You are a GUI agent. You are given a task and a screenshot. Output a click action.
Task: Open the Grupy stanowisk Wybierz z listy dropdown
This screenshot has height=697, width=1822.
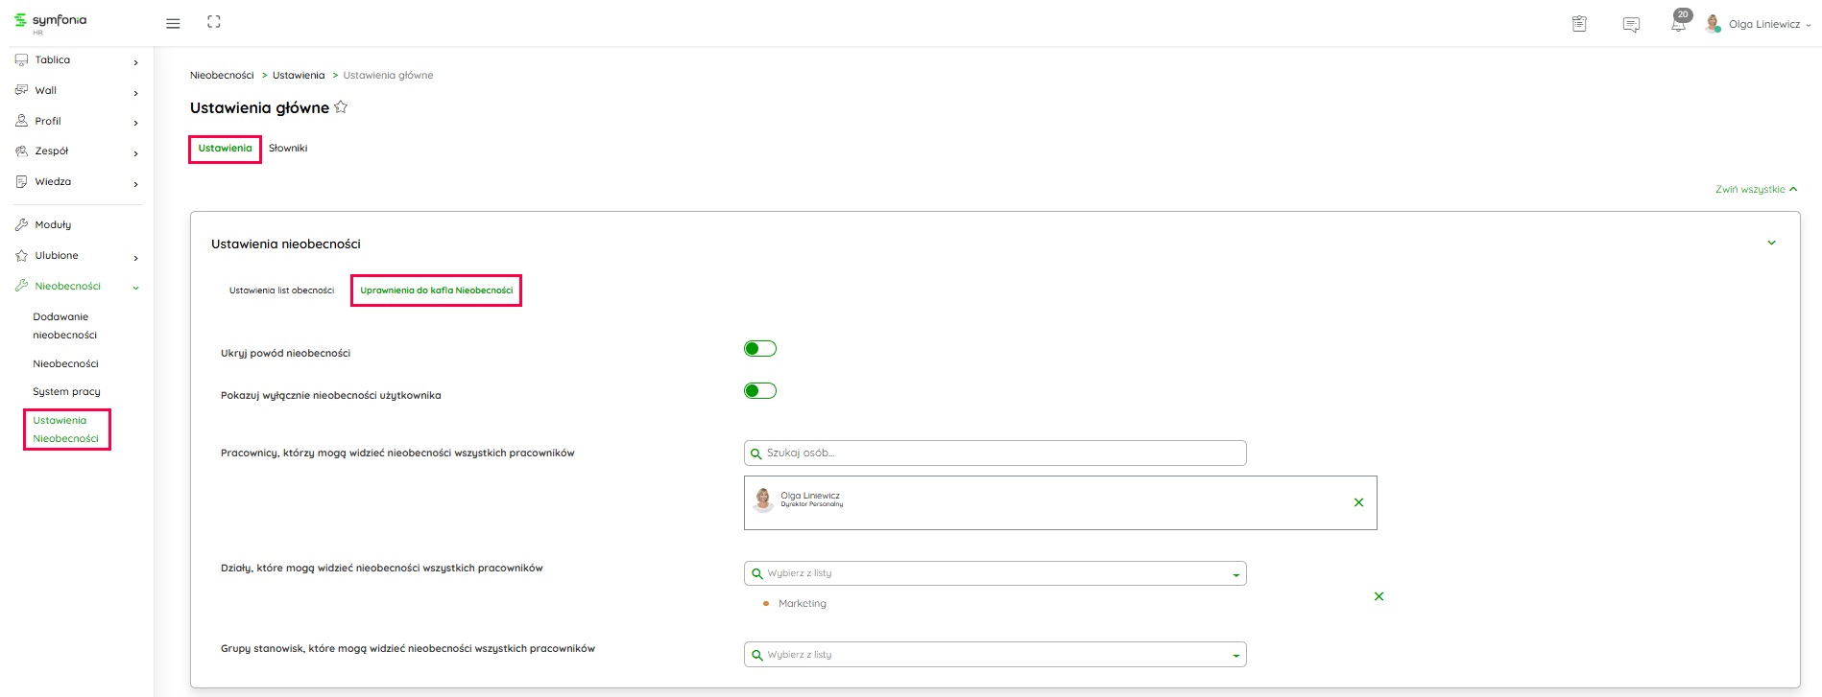pyautogui.click(x=995, y=655)
